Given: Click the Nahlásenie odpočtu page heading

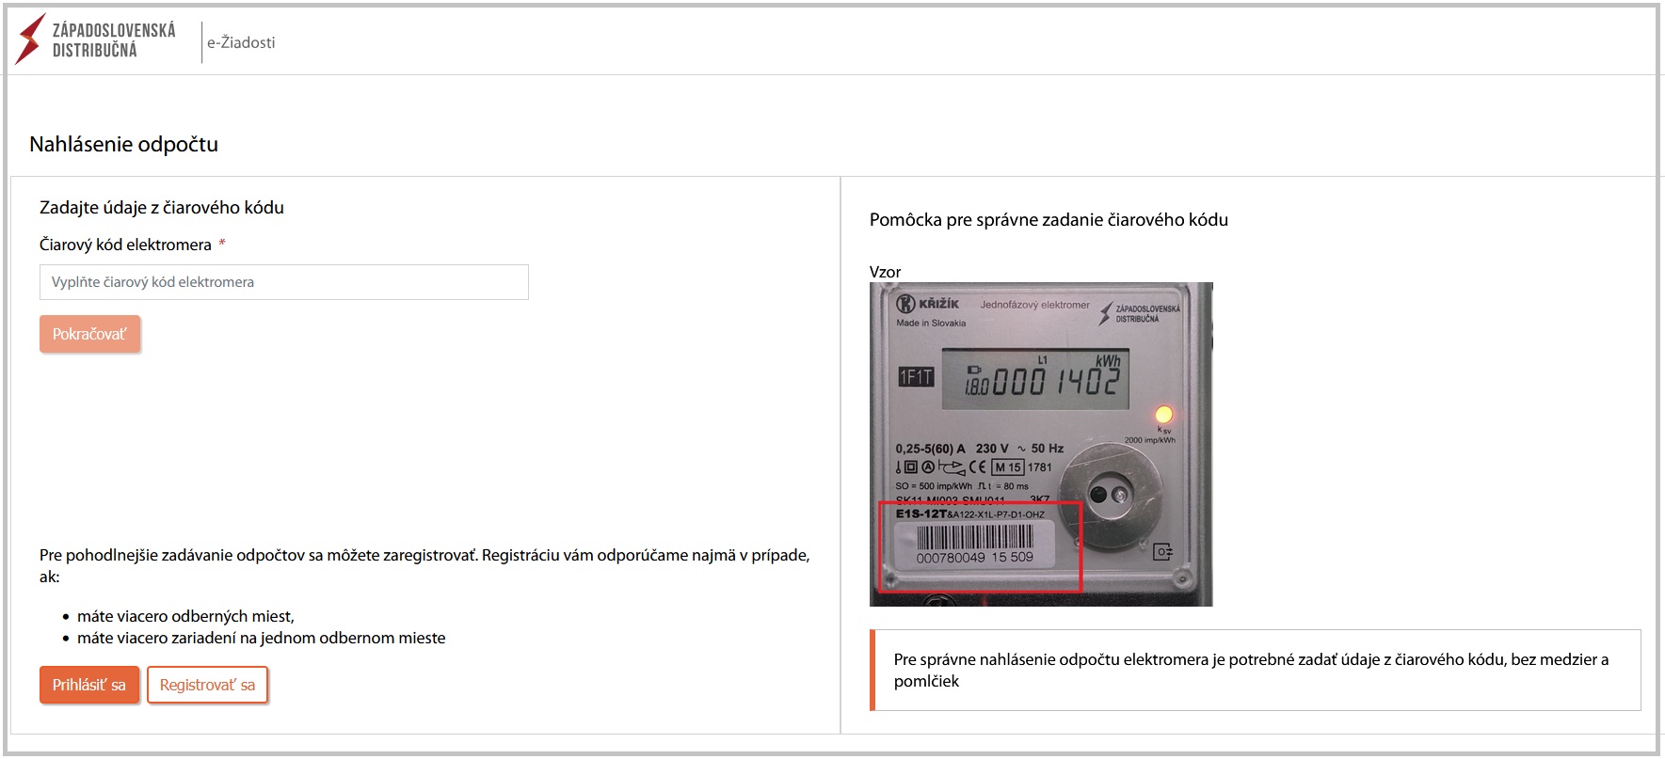Looking at the screenshot, I should click(123, 144).
